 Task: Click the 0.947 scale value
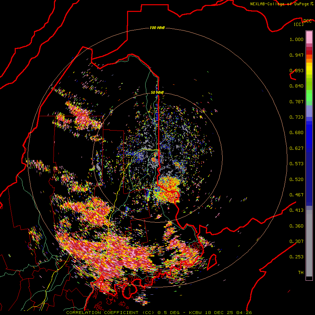[296, 55]
